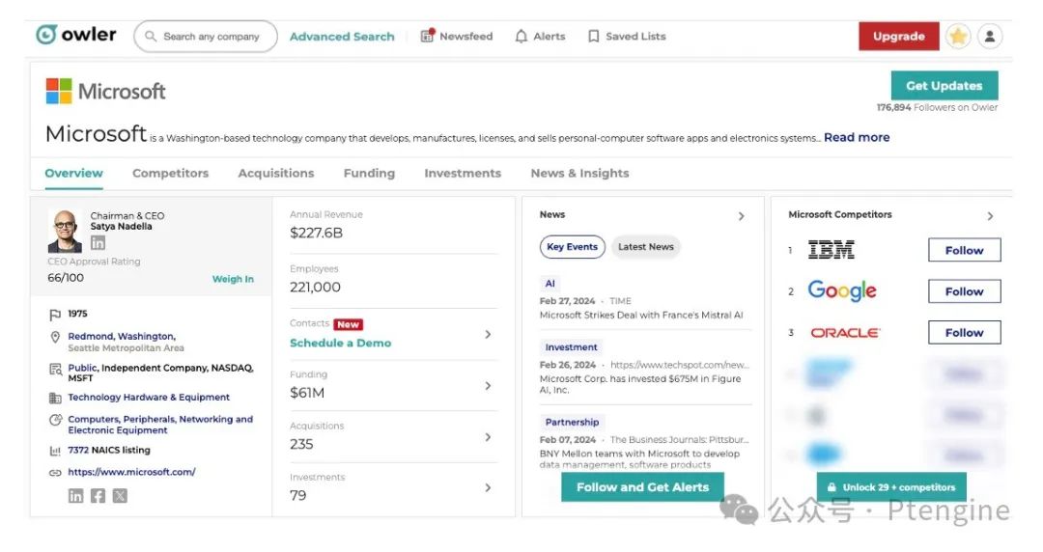Click the Alerts bell icon
The width and height of the screenshot is (1043, 552).
tap(521, 37)
